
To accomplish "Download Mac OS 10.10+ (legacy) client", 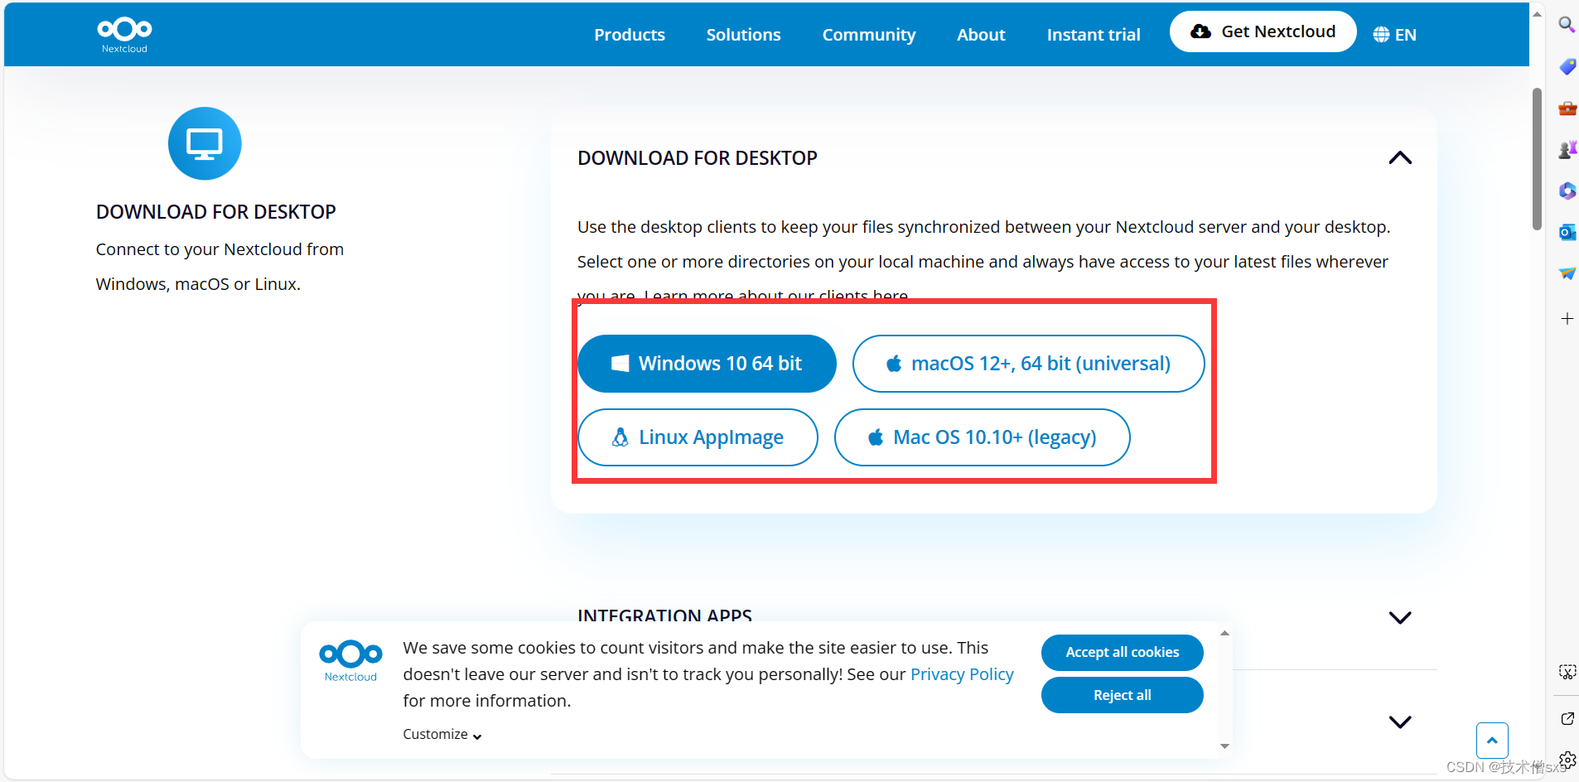I will point(982,437).
